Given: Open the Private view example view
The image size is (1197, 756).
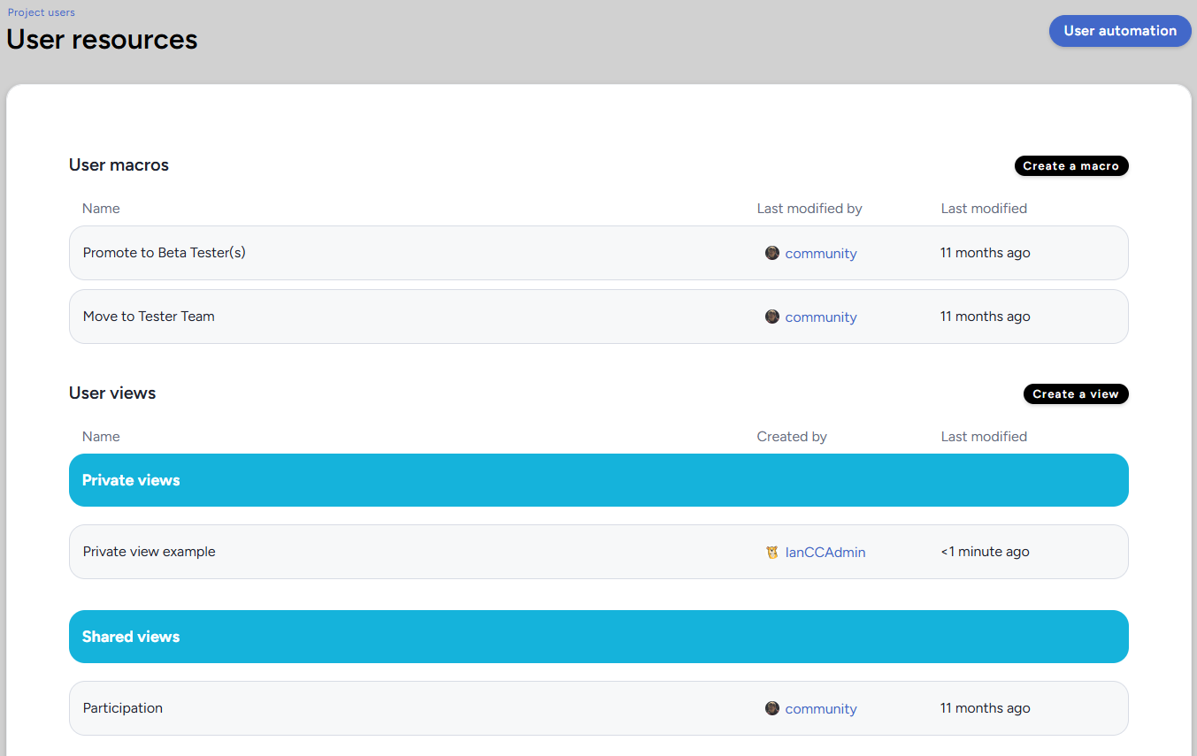Looking at the screenshot, I should click(150, 552).
